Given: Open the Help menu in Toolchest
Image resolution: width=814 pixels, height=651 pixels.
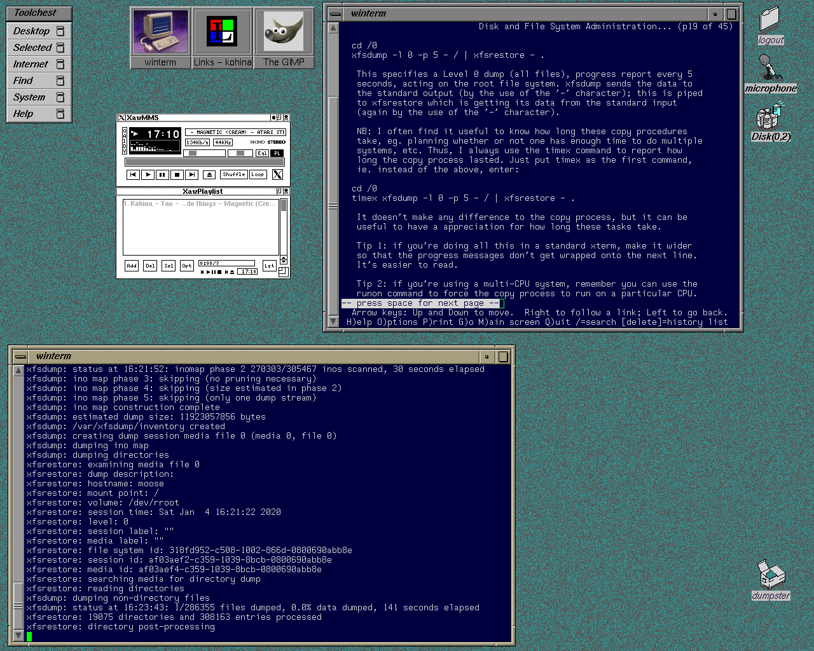Looking at the screenshot, I should click(23, 114).
